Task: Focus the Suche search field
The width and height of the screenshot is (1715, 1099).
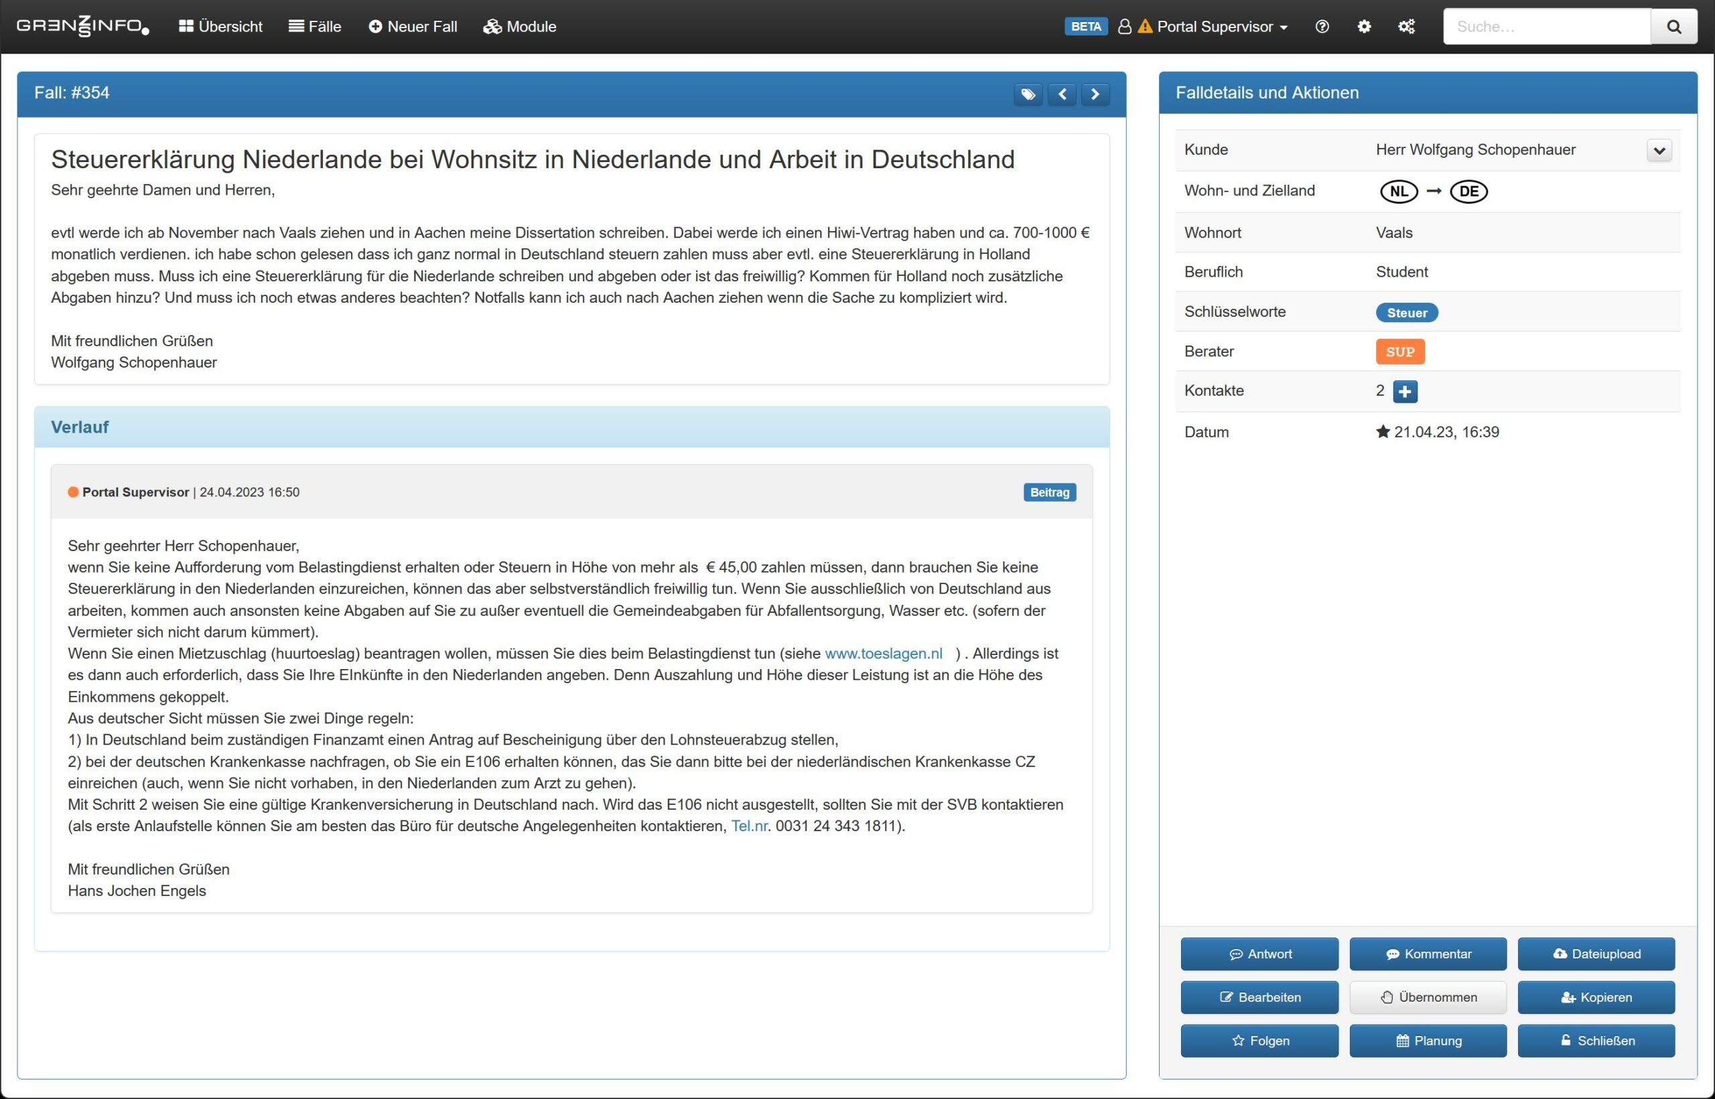Action: (x=1547, y=26)
